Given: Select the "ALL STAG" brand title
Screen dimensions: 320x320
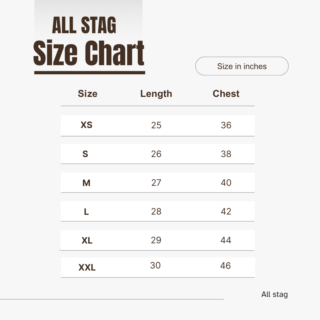Looking at the screenshot, I should point(84,25).
